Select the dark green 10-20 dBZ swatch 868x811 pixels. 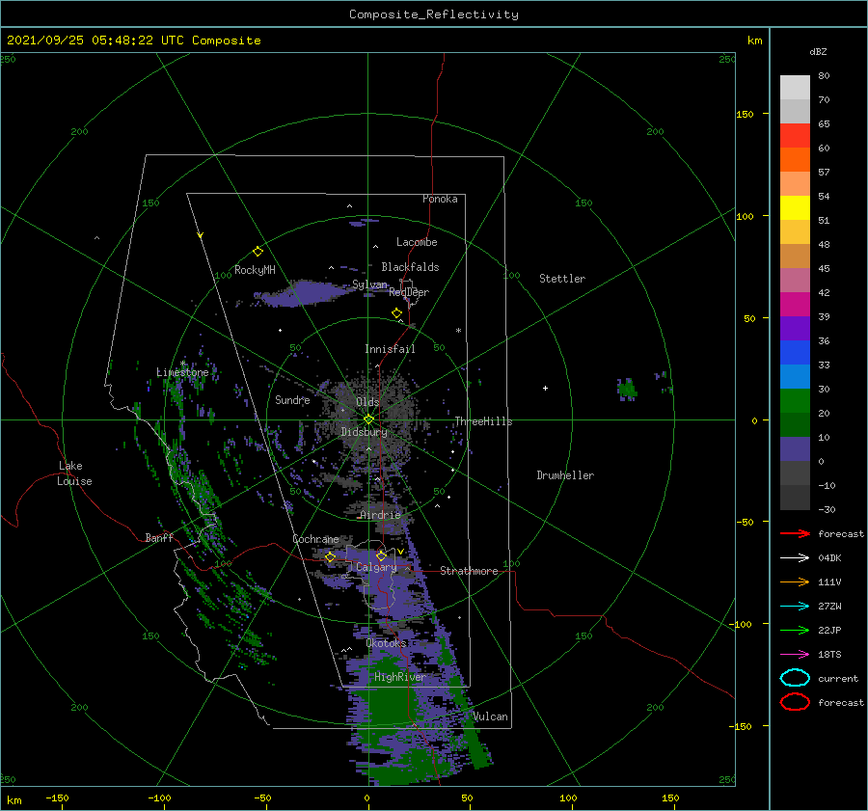(x=795, y=424)
